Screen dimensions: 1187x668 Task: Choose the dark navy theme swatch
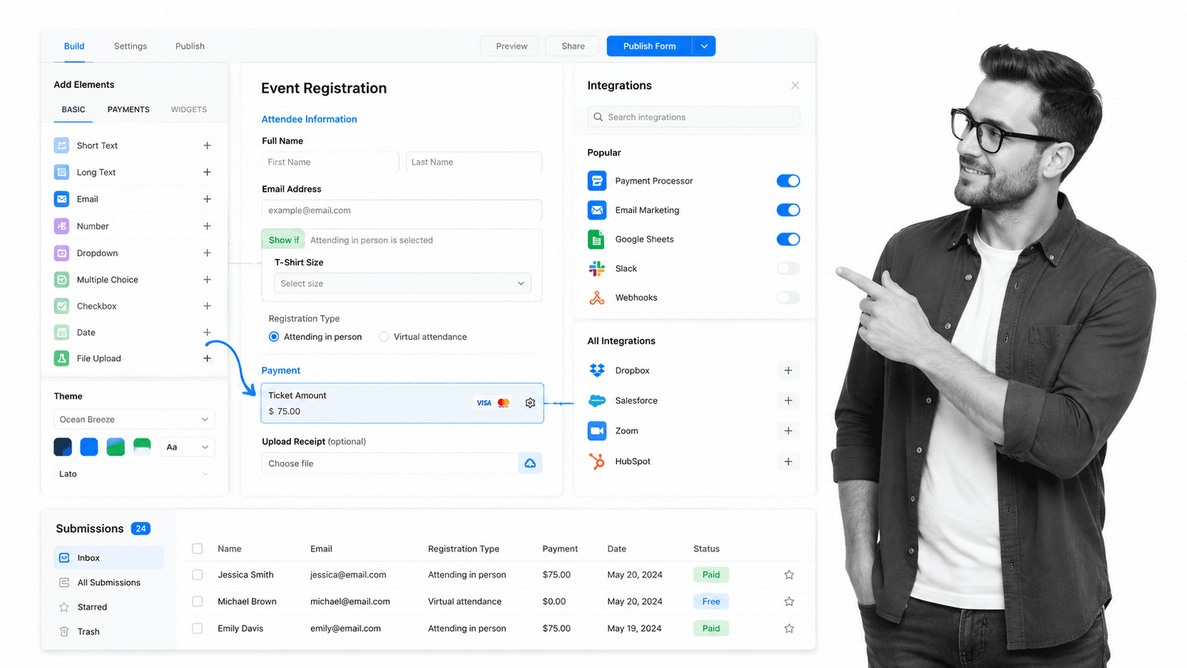point(62,447)
